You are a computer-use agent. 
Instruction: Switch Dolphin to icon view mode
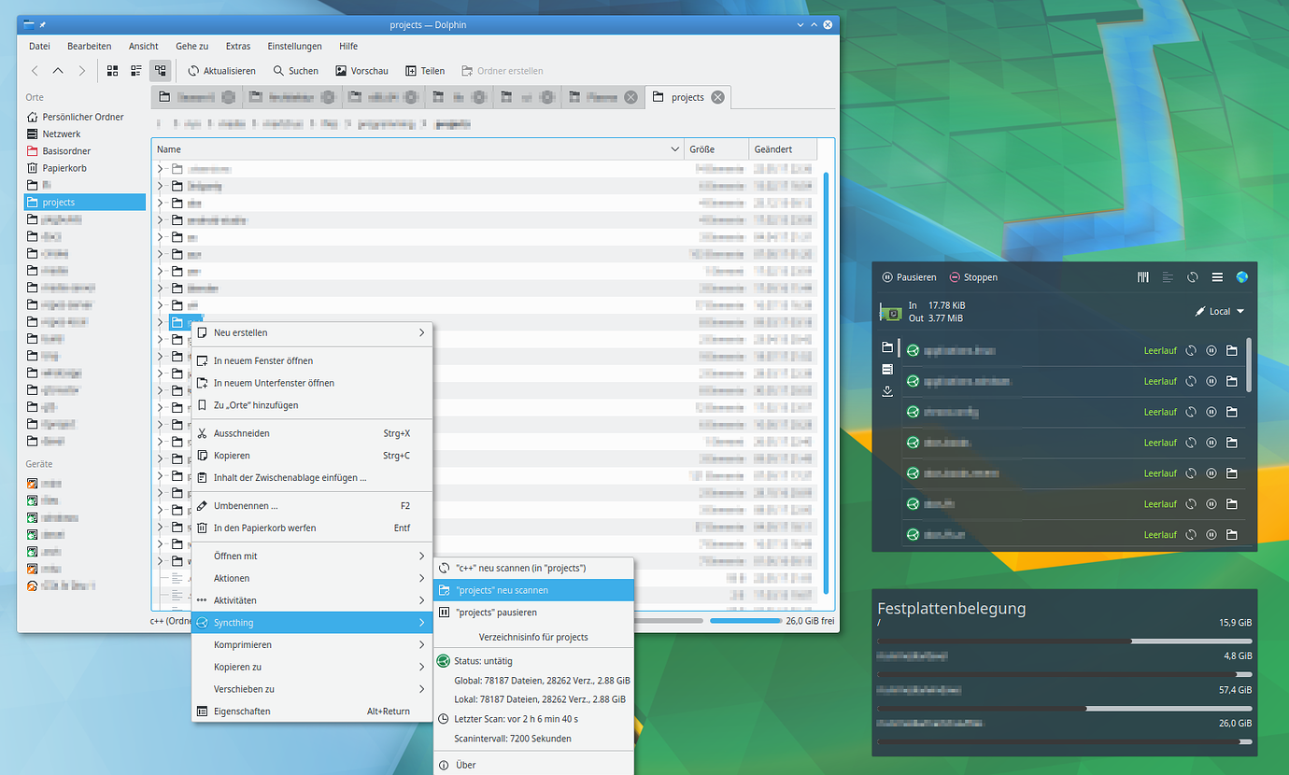[x=112, y=70]
